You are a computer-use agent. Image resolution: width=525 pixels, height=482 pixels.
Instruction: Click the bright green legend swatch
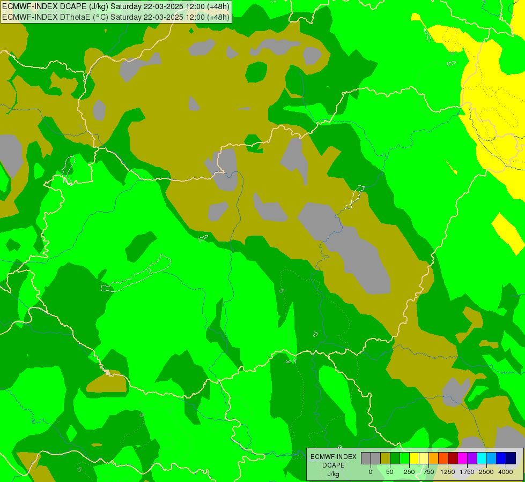coord(404,458)
